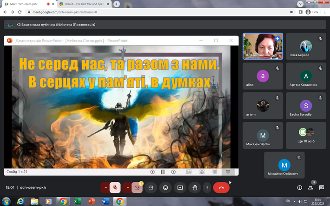Select Лілія Береза participant tile

[x=306, y=46]
